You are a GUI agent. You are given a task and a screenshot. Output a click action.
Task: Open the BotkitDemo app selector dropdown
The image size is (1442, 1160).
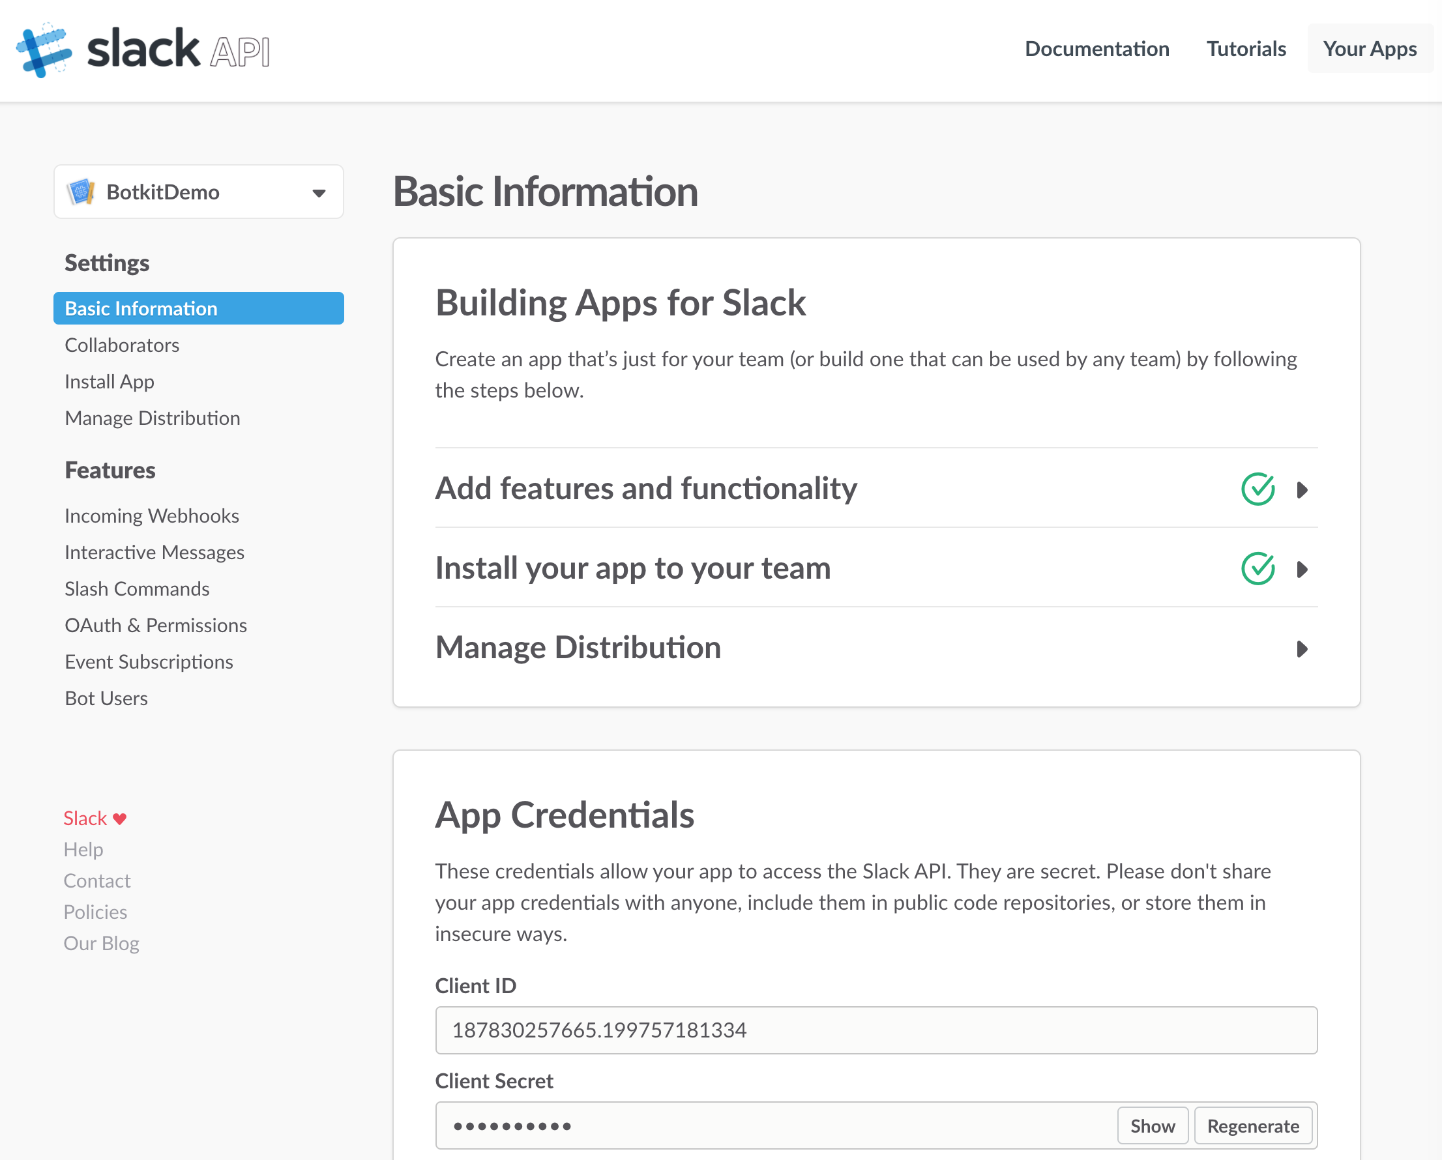[318, 193]
